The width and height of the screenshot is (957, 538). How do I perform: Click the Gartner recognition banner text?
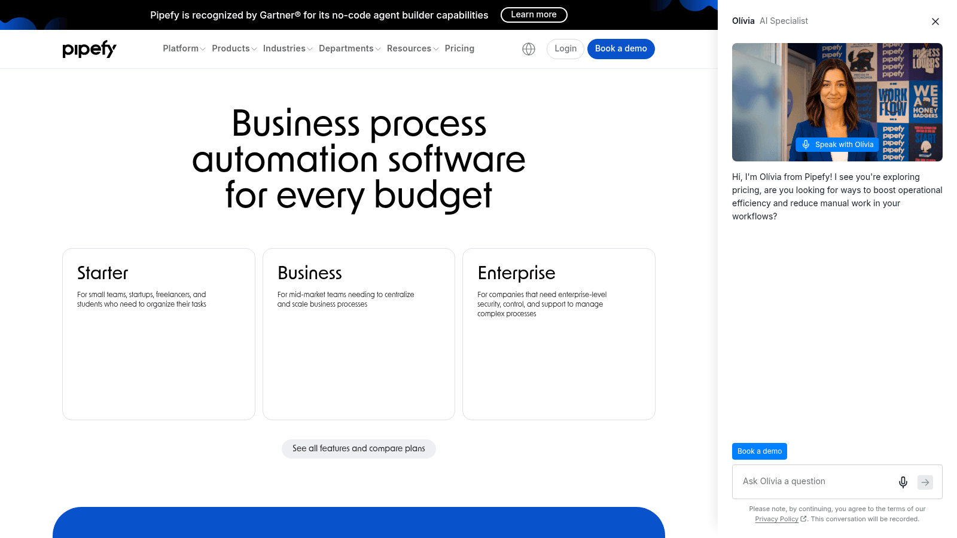319,16
